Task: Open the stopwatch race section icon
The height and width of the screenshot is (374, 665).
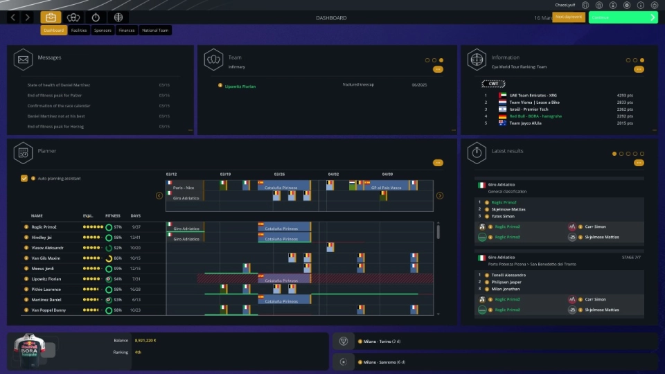Action: tap(96, 17)
